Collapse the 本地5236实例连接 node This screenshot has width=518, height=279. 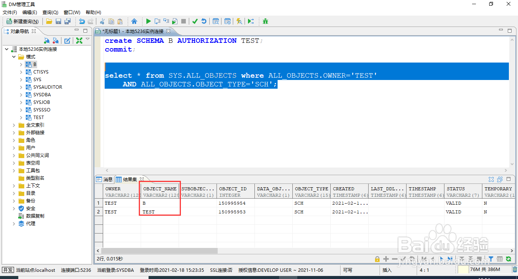click(7, 49)
